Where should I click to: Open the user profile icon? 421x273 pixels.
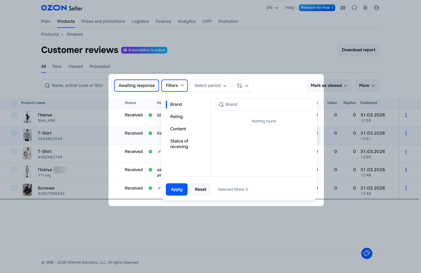click(x=376, y=8)
